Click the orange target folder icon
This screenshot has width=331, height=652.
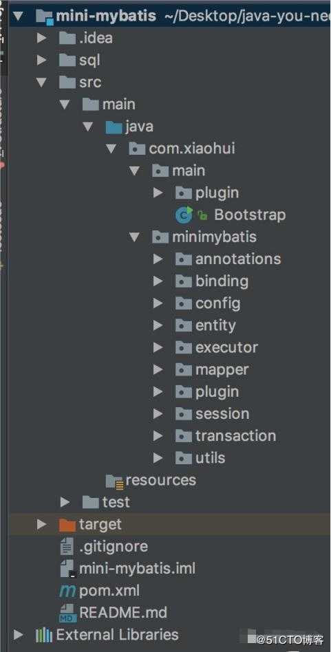tap(67, 525)
